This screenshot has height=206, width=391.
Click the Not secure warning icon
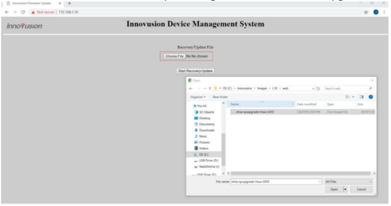click(33, 12)
